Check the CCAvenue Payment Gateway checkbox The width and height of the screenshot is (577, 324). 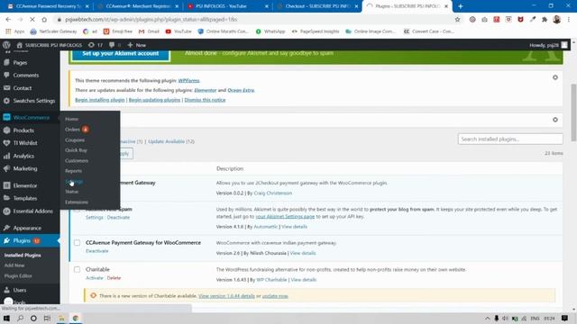(77, 243)
